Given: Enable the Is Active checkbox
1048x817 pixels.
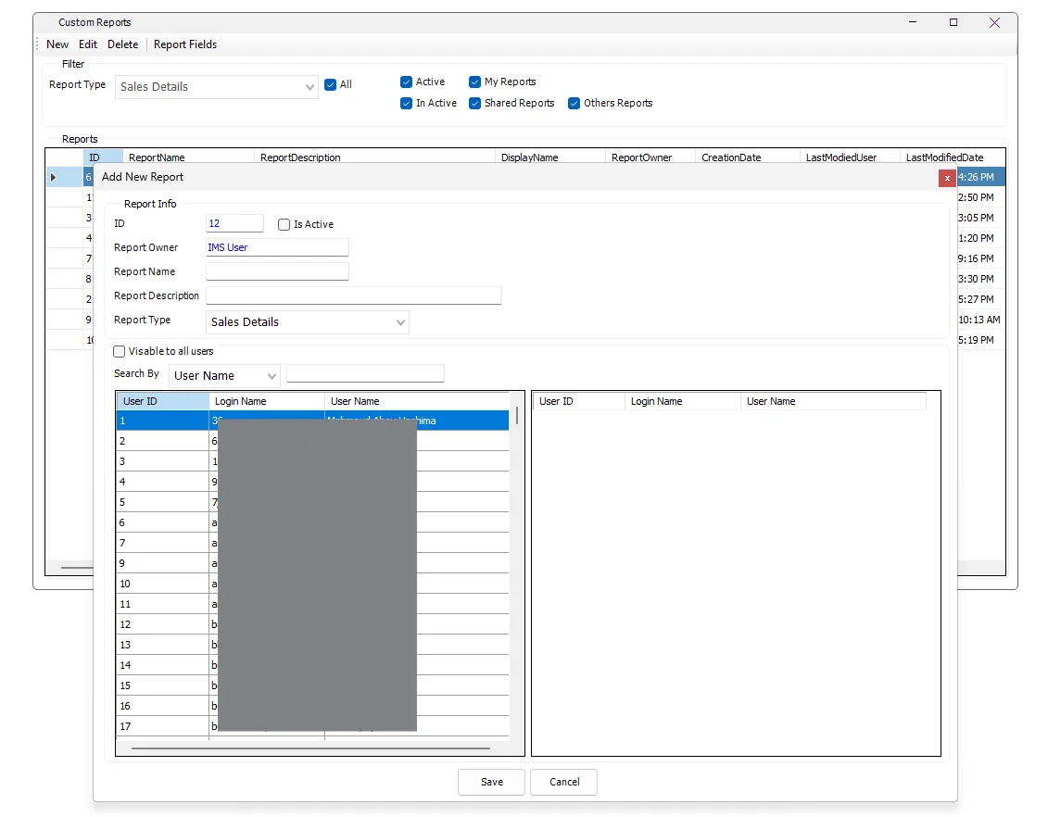Looking at the screenshot, I should click(284, 224).
